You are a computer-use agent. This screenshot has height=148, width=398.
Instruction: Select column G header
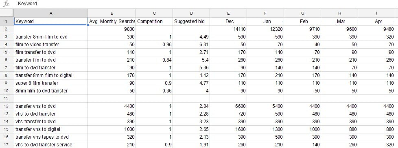pos(302,13)
